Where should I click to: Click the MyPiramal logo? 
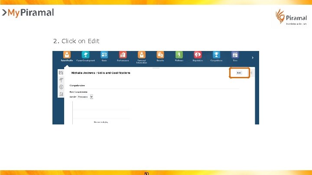tap(28, 13)
